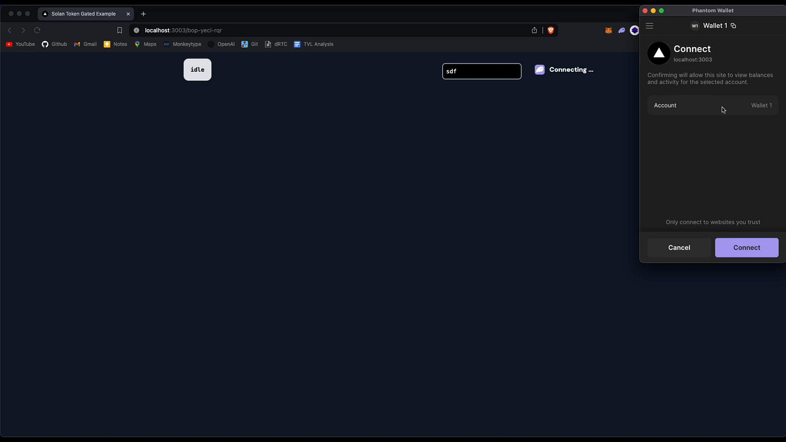Select the Solan Token Gated Example tab
This screenshot has width=786, height=442.
[x=86, y=14]
